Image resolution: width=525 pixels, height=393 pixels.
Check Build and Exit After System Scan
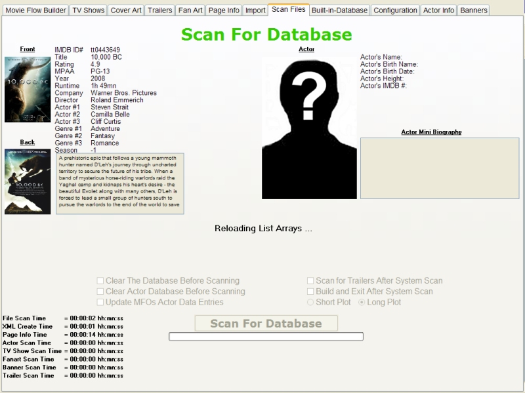coord(310,291)
